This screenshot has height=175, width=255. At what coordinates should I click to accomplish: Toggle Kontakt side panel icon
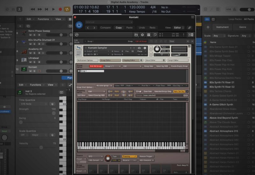click(x=191, y=35)
